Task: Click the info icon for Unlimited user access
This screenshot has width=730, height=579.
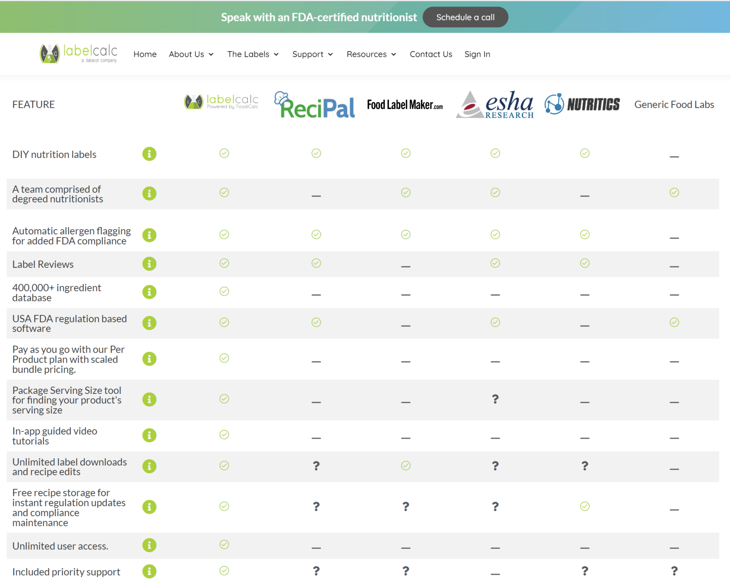Action: click(x=149, y=545)
